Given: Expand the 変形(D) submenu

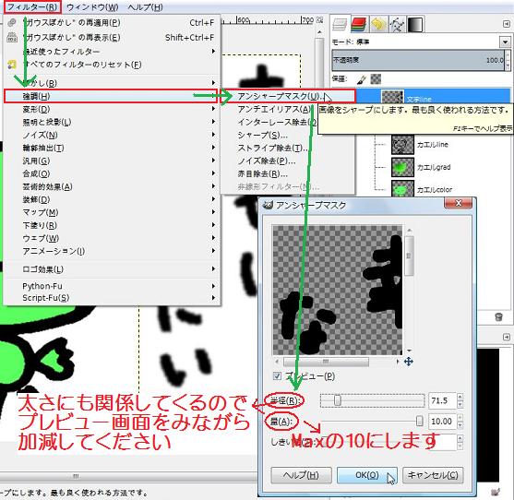Looking at the screenshot, I should (x=112, y=109).
